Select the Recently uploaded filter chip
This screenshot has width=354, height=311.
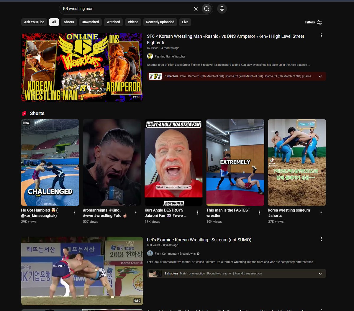(160, 22)
